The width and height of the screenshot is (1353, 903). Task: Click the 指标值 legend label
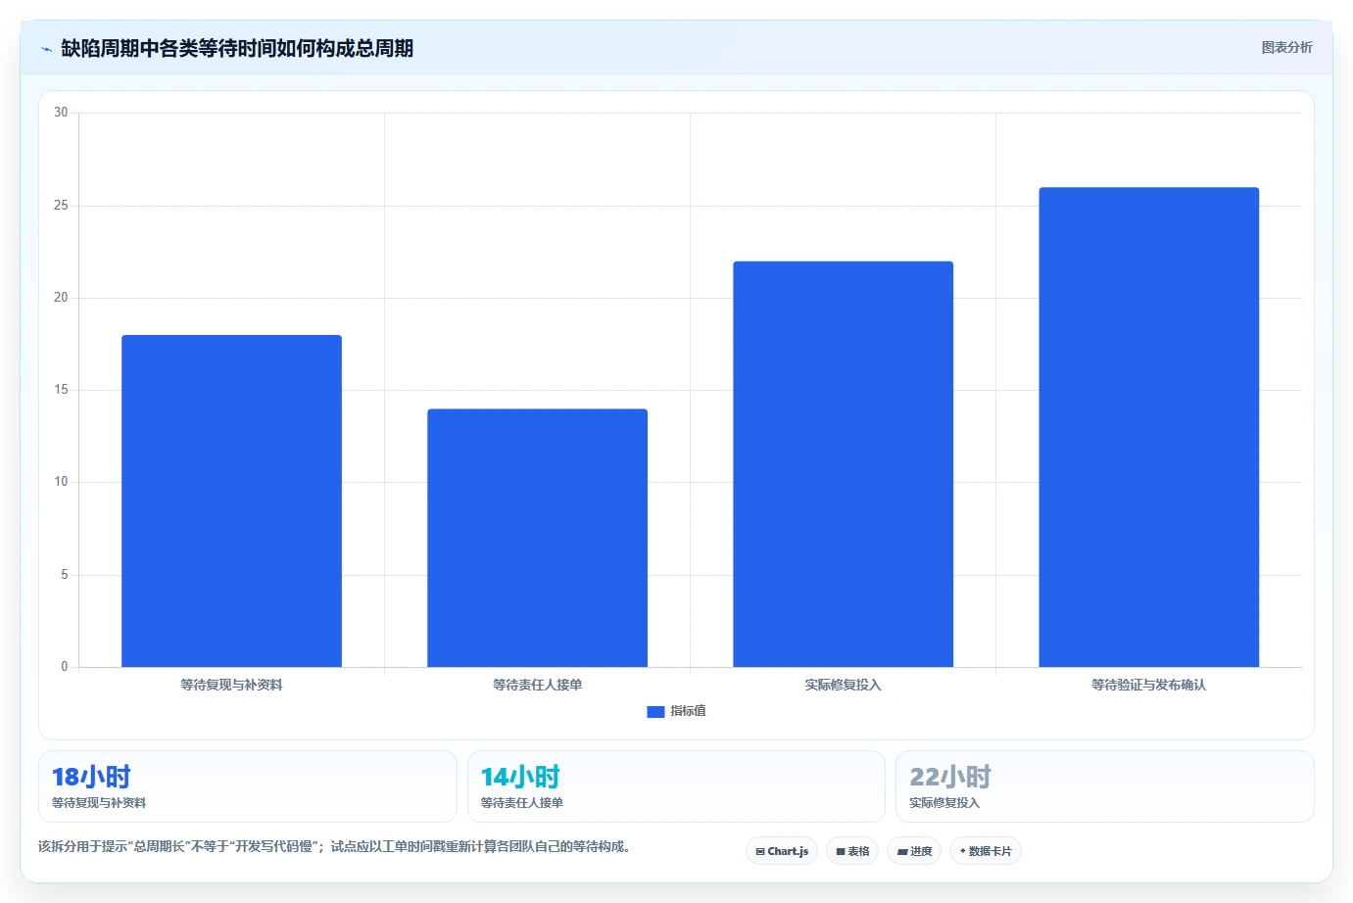coord(688,711)
